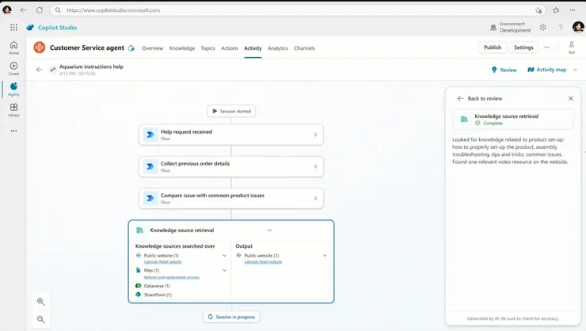Screen dimensions: 586x331
Task: Open Lakeside Retail website link under Output
Action: point(263,262)
